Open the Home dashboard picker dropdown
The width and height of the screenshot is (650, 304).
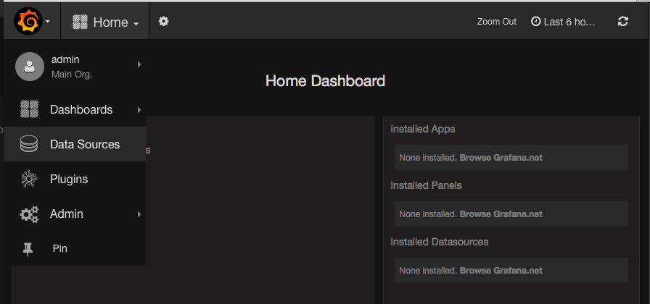105,22
